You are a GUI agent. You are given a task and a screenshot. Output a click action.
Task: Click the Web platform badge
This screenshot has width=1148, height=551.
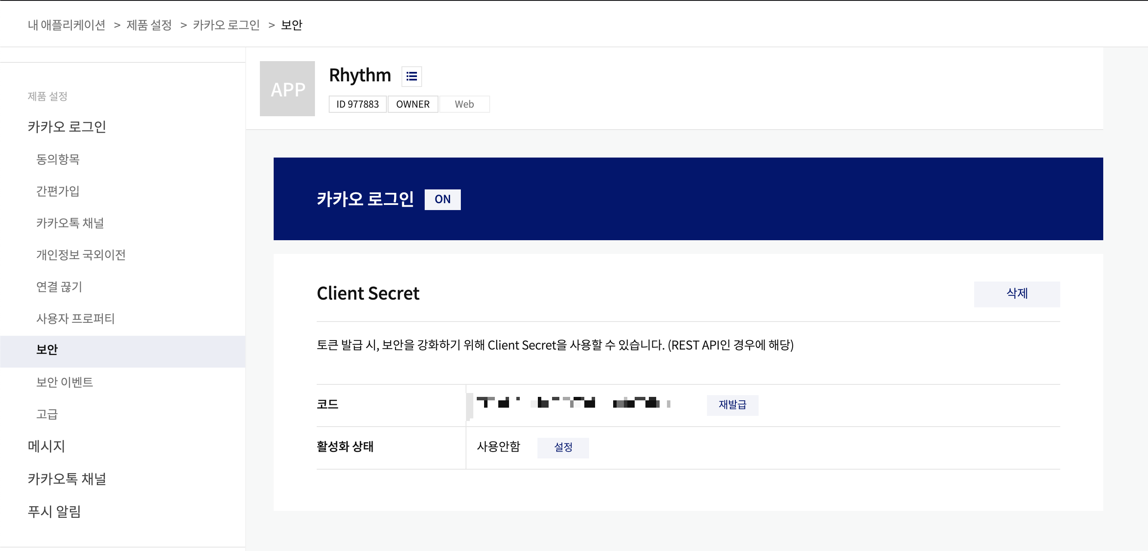tap(464, 104)
